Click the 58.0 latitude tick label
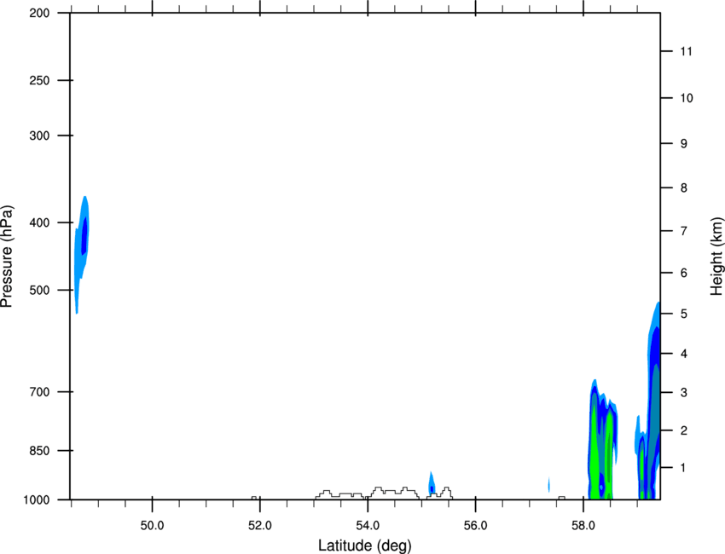Image resolution: width=725 pixels, height=554 pixels. [x=583, y=526]
